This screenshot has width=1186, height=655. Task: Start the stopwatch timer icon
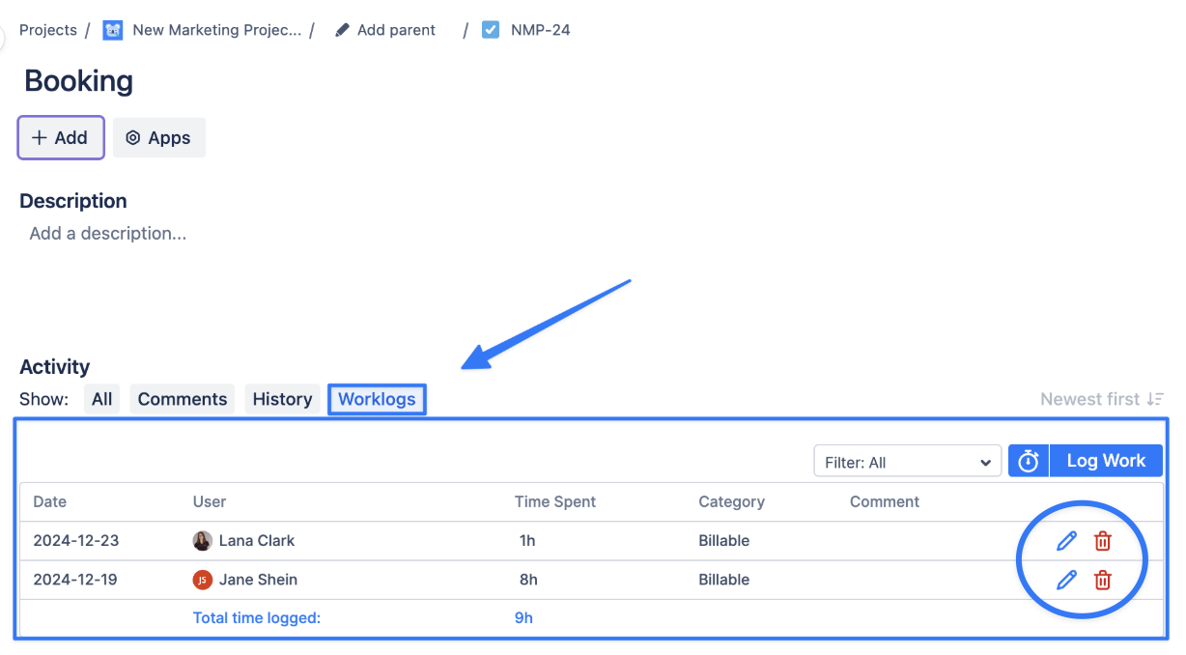pos(1028,461)
